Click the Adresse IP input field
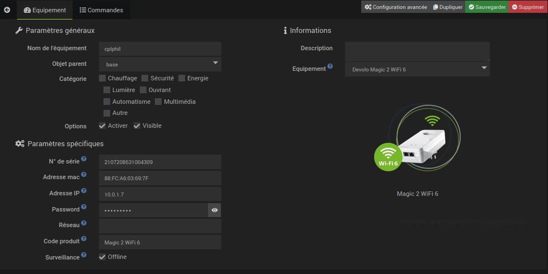This screenshot has height=274, width=548. click(160, 194)
